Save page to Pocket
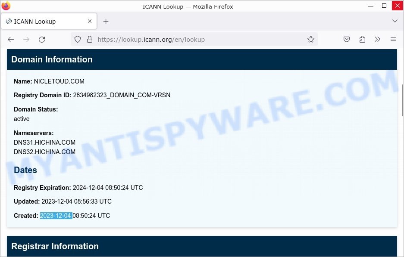Screen dimensions: 404x257 tap(347, 39)
